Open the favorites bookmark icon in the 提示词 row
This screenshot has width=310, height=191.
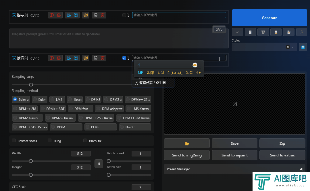coord(76,15)
